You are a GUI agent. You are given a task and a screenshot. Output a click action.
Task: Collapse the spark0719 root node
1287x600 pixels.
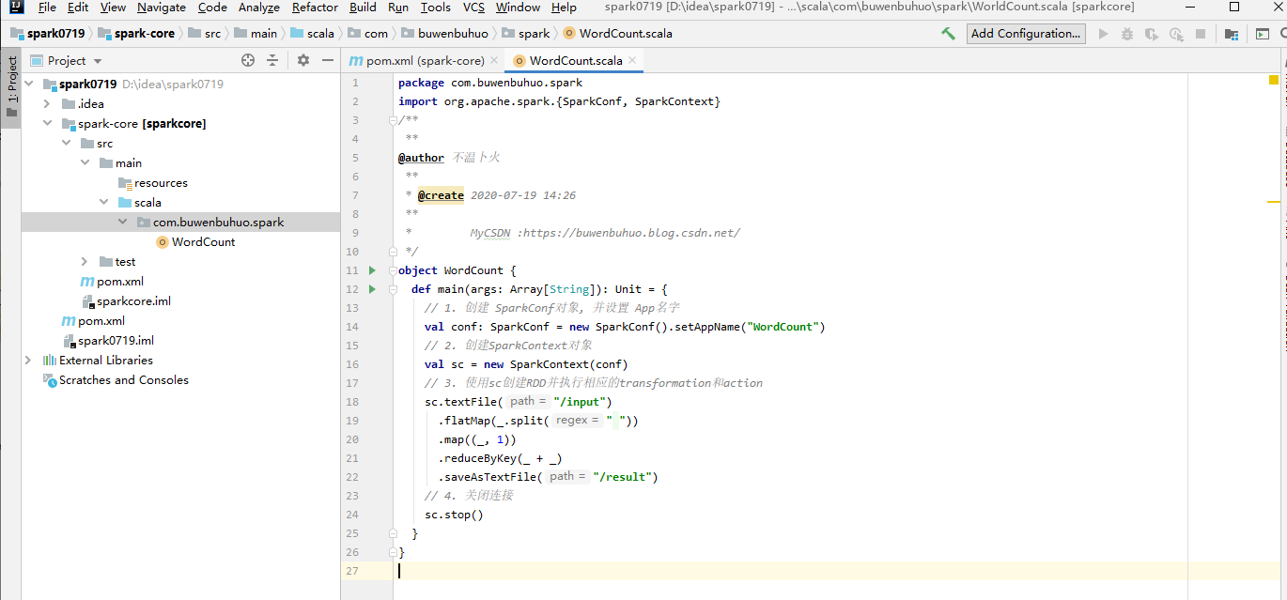pos(28,84)
